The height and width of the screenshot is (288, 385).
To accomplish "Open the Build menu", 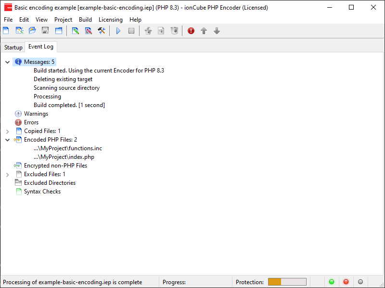I will (85, 20).
